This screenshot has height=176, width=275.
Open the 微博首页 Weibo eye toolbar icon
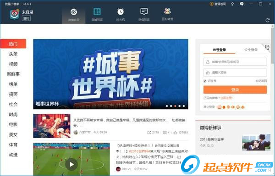(x=74, y=12)
